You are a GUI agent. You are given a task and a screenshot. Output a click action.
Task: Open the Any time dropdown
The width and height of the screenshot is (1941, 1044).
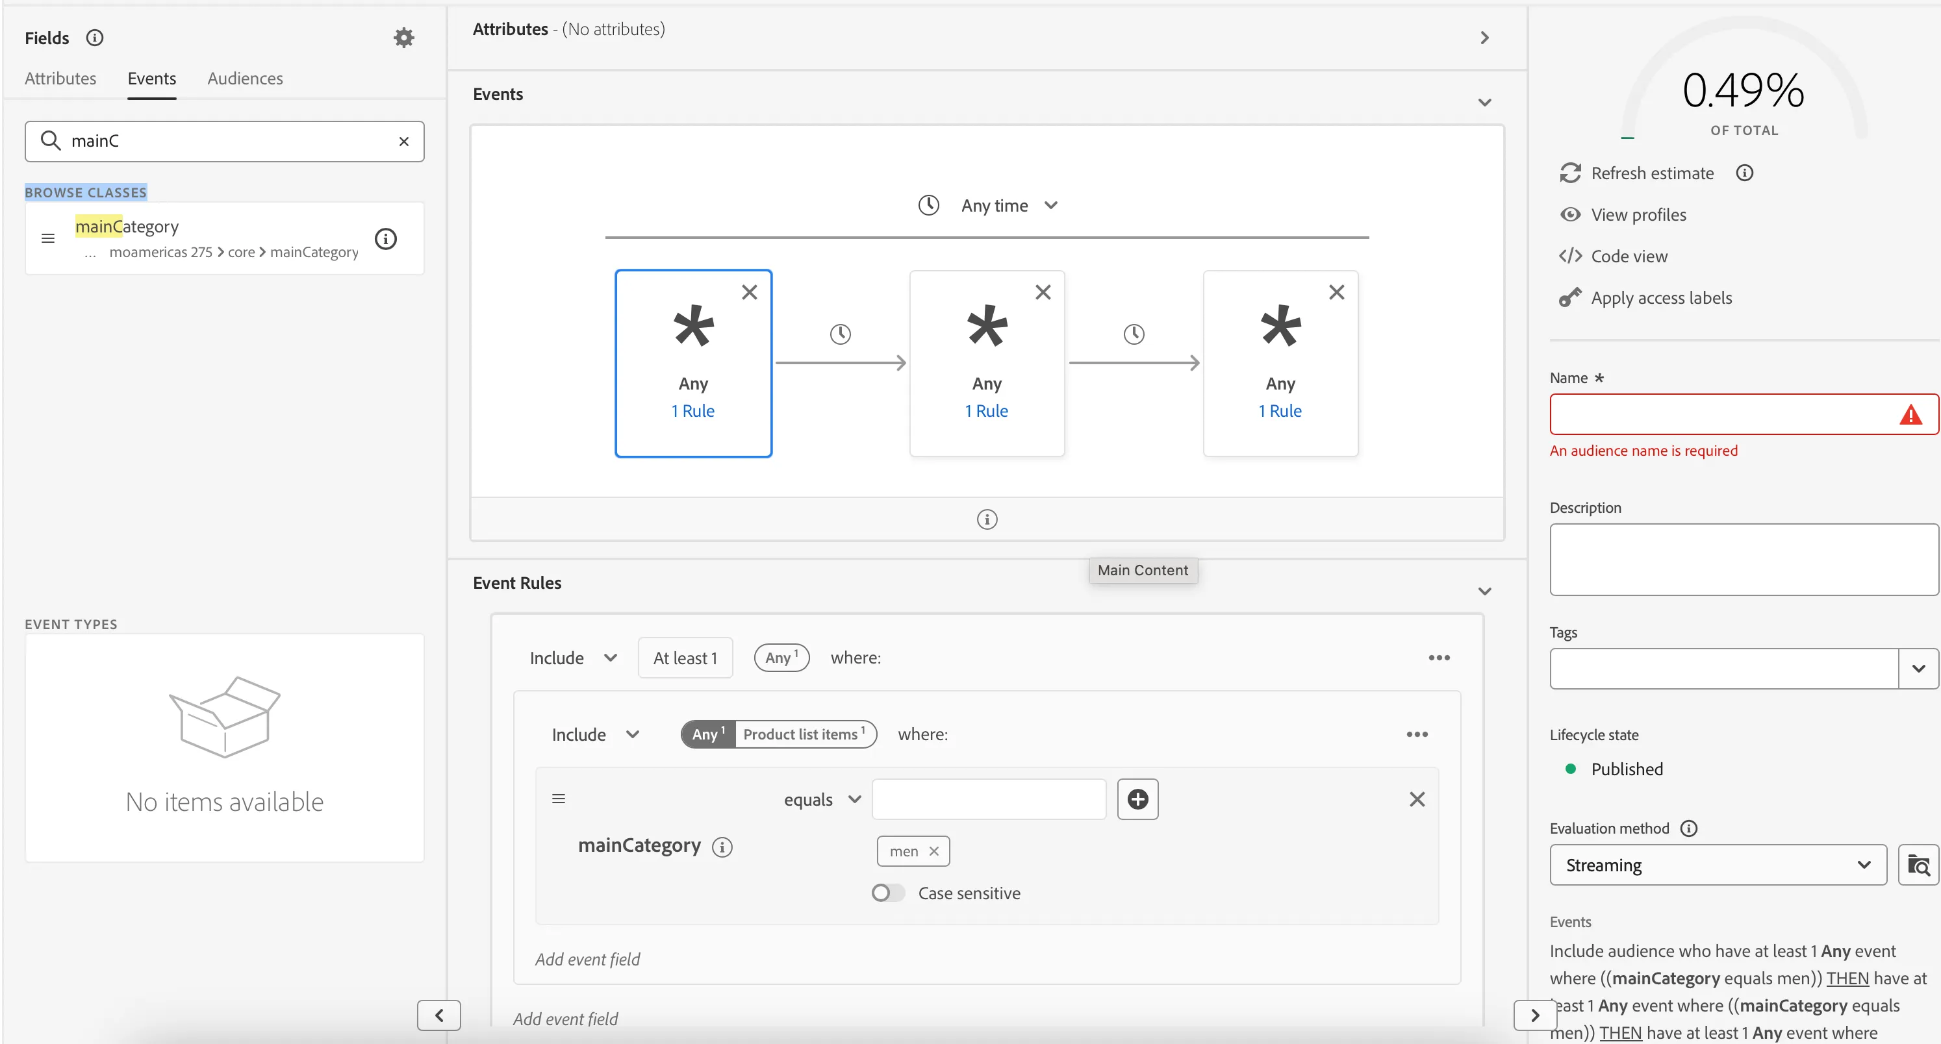pyautogui.click(x=1009, y=205)
